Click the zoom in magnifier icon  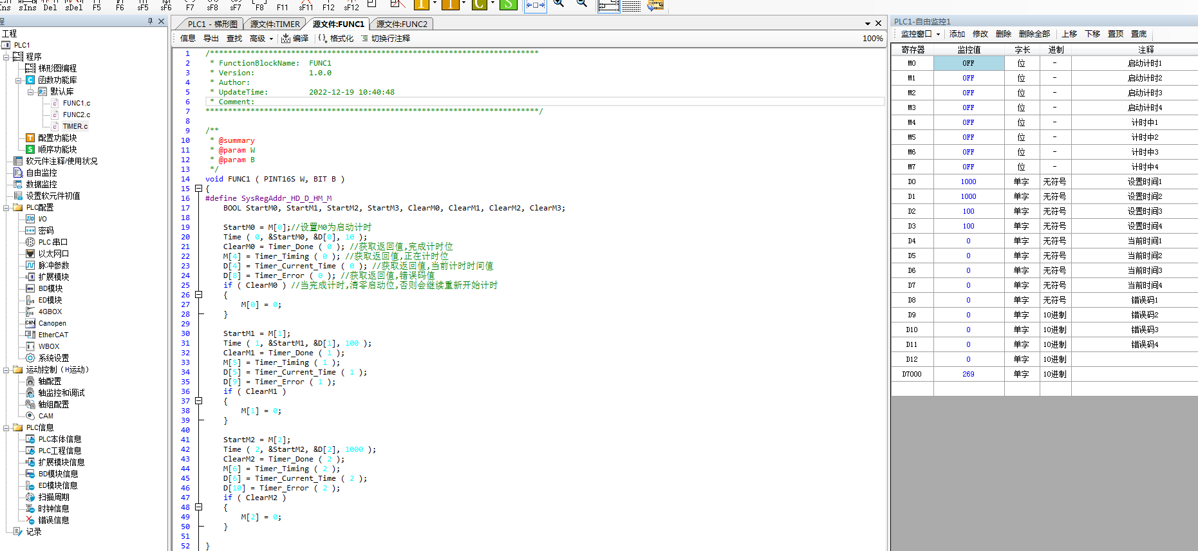tap(559, 4)
